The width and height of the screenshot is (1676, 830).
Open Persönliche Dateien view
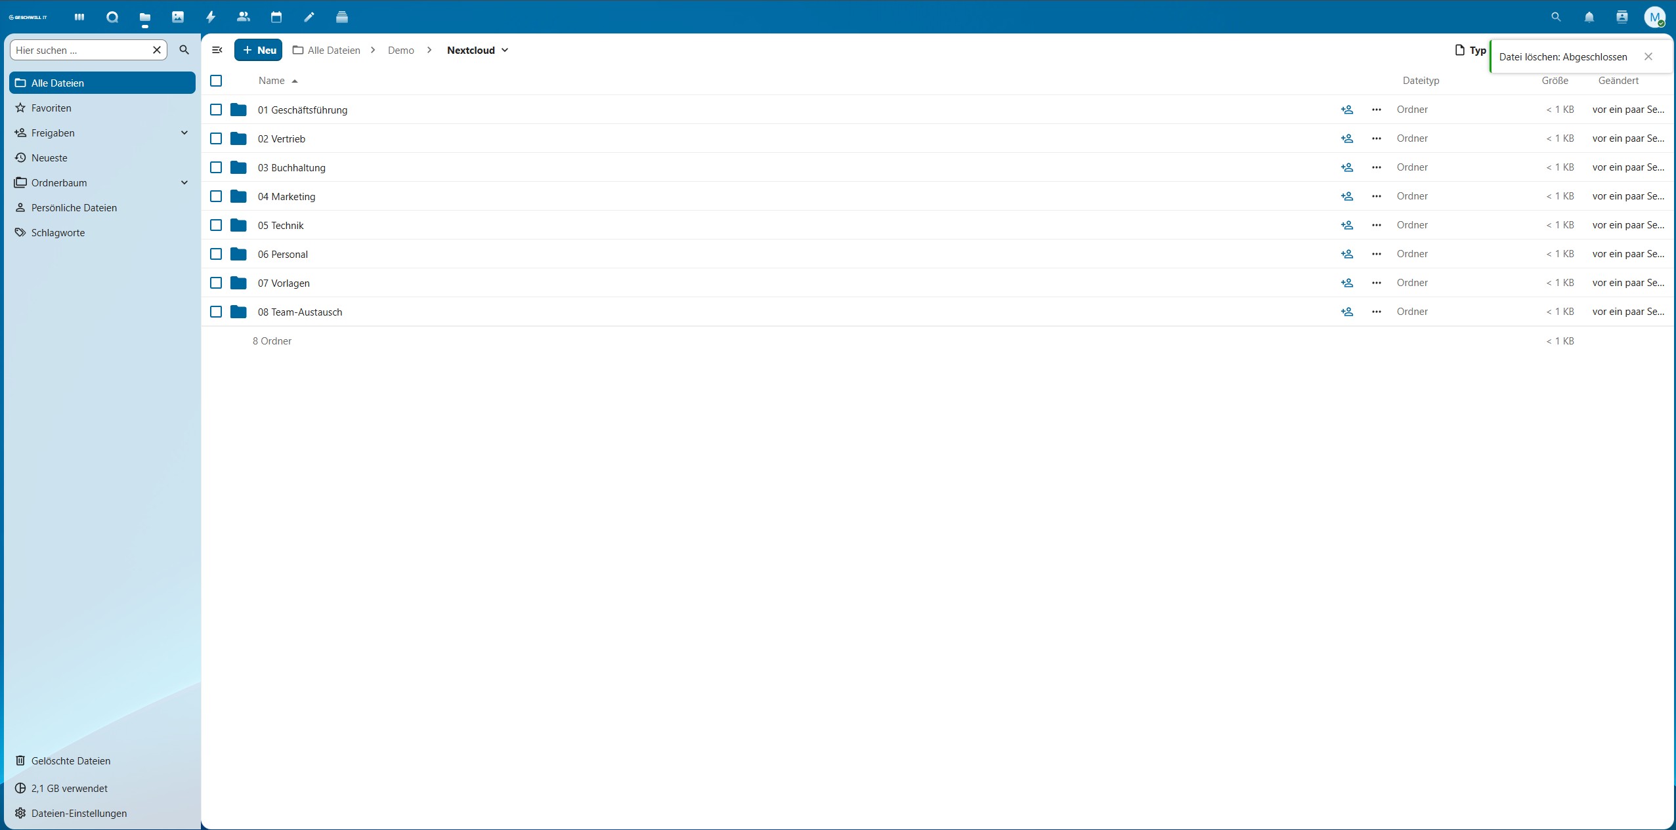tap(102, 207)
